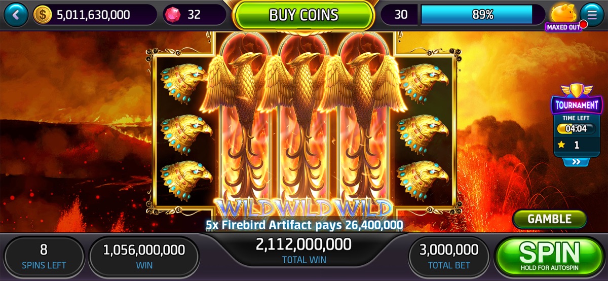Click the red gem icon
608x281 pixels.
(172, 15)
